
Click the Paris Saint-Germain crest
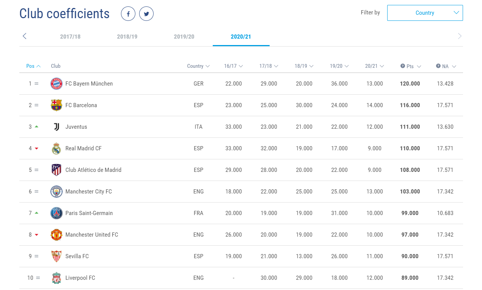point(57,213)
